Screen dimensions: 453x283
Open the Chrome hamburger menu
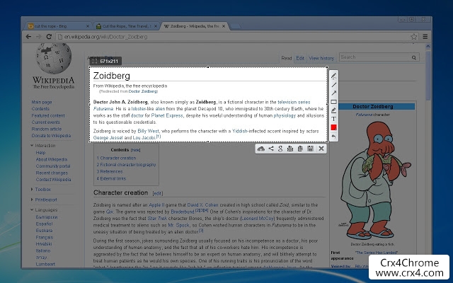point(425,37)
